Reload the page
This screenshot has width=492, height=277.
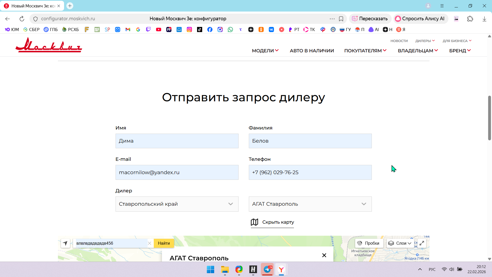pos(22,19)
